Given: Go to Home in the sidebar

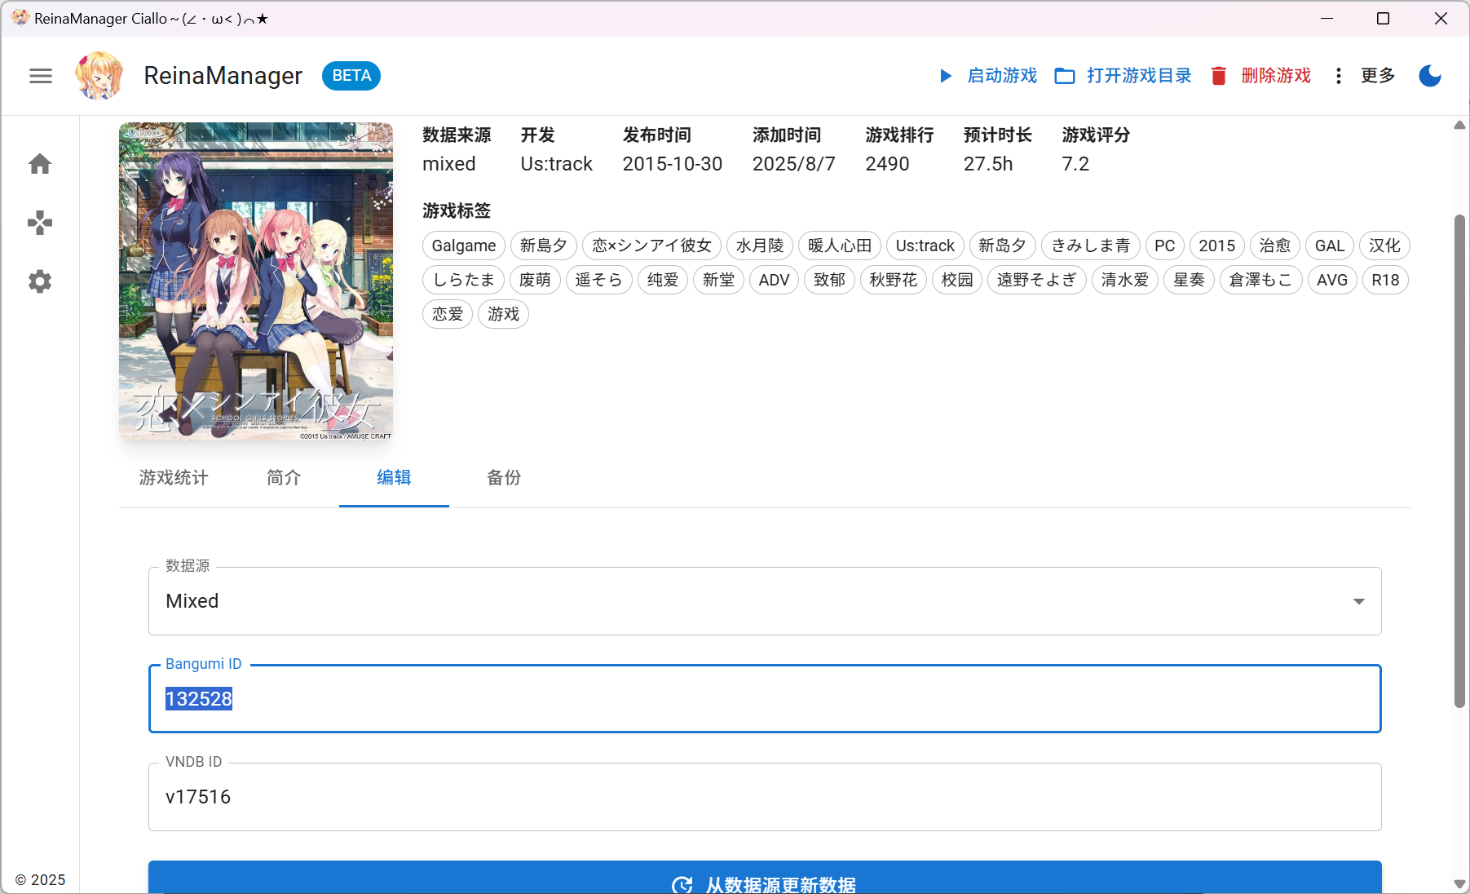Looking at the screenshot, I should tap(40, 164).
